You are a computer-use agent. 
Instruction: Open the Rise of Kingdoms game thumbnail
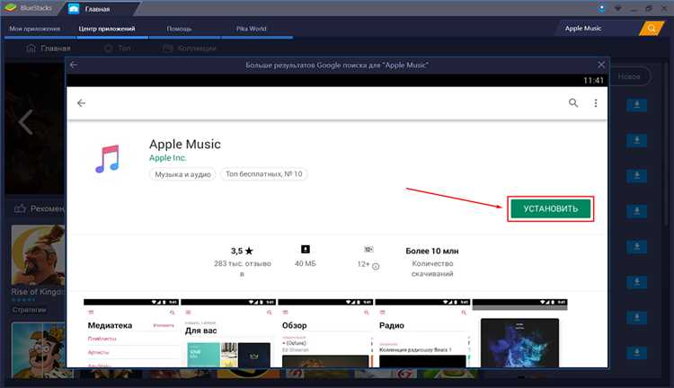[38, 255]
